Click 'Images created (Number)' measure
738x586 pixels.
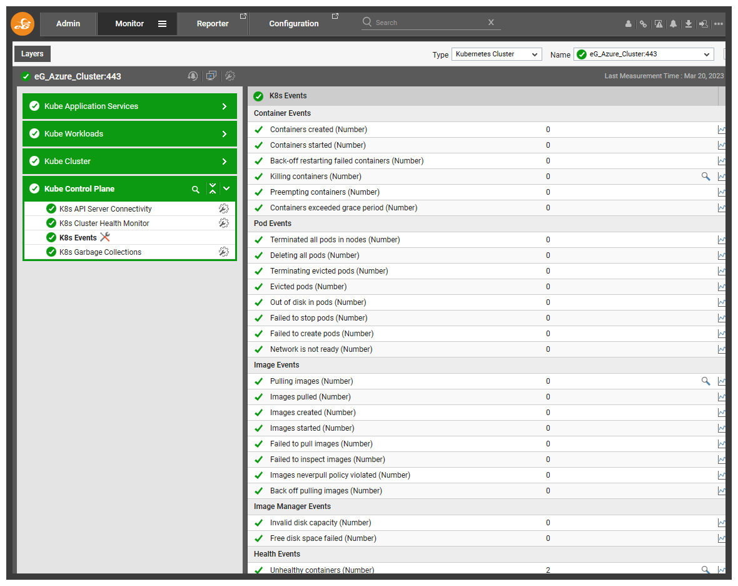[x=313, y=413]
